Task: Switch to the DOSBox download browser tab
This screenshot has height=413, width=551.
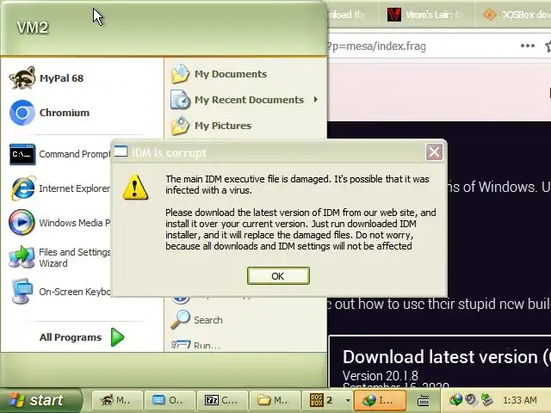Action: point(515,15)
